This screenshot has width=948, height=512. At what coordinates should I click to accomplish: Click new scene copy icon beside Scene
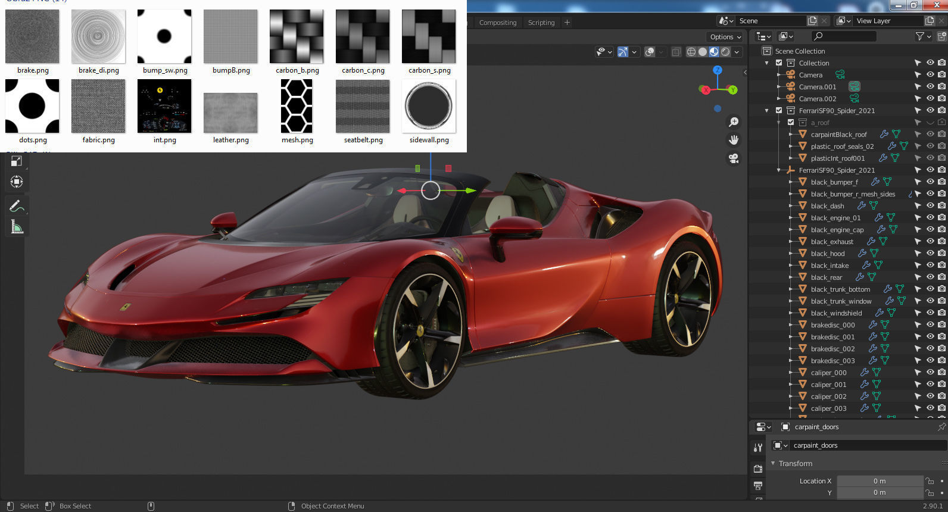pyautogui.click(x=812, y=21)
